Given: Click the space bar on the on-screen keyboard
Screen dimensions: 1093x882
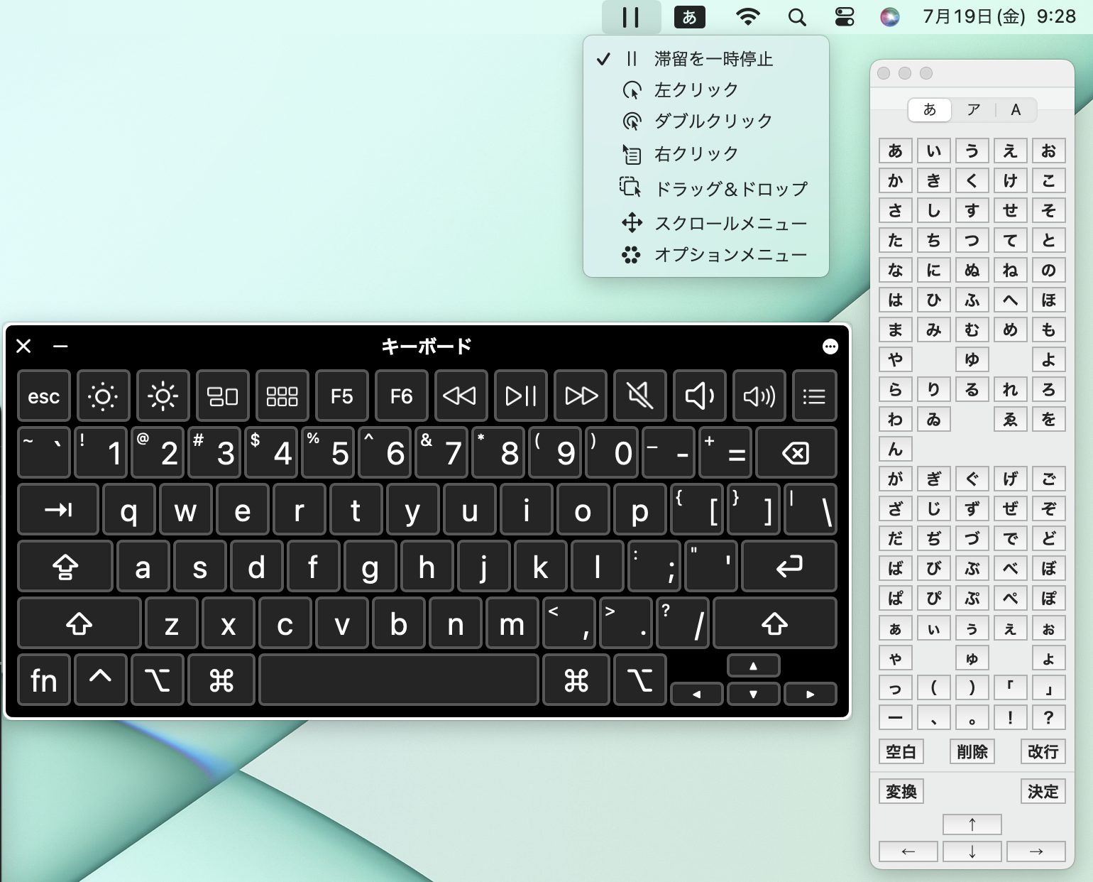Looking at the screenshot, I should click(x=399, y=680).
